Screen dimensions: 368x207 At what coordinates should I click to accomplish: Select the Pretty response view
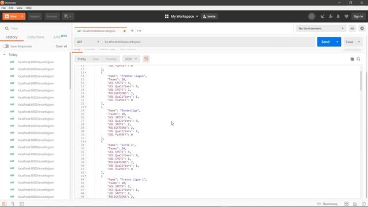pyautogui.click(x=82, y=59)
